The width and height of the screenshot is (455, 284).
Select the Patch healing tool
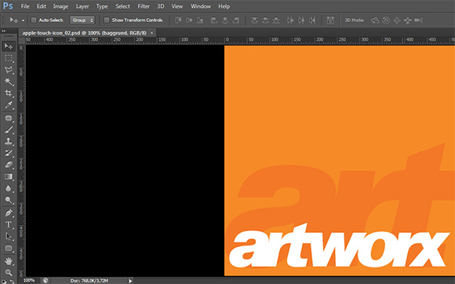[9, 118]
